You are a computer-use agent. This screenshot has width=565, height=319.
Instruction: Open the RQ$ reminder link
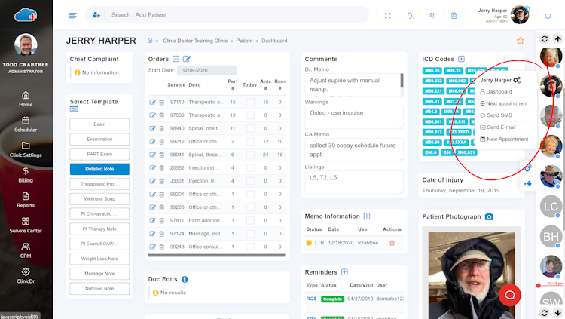coord(311,299)
